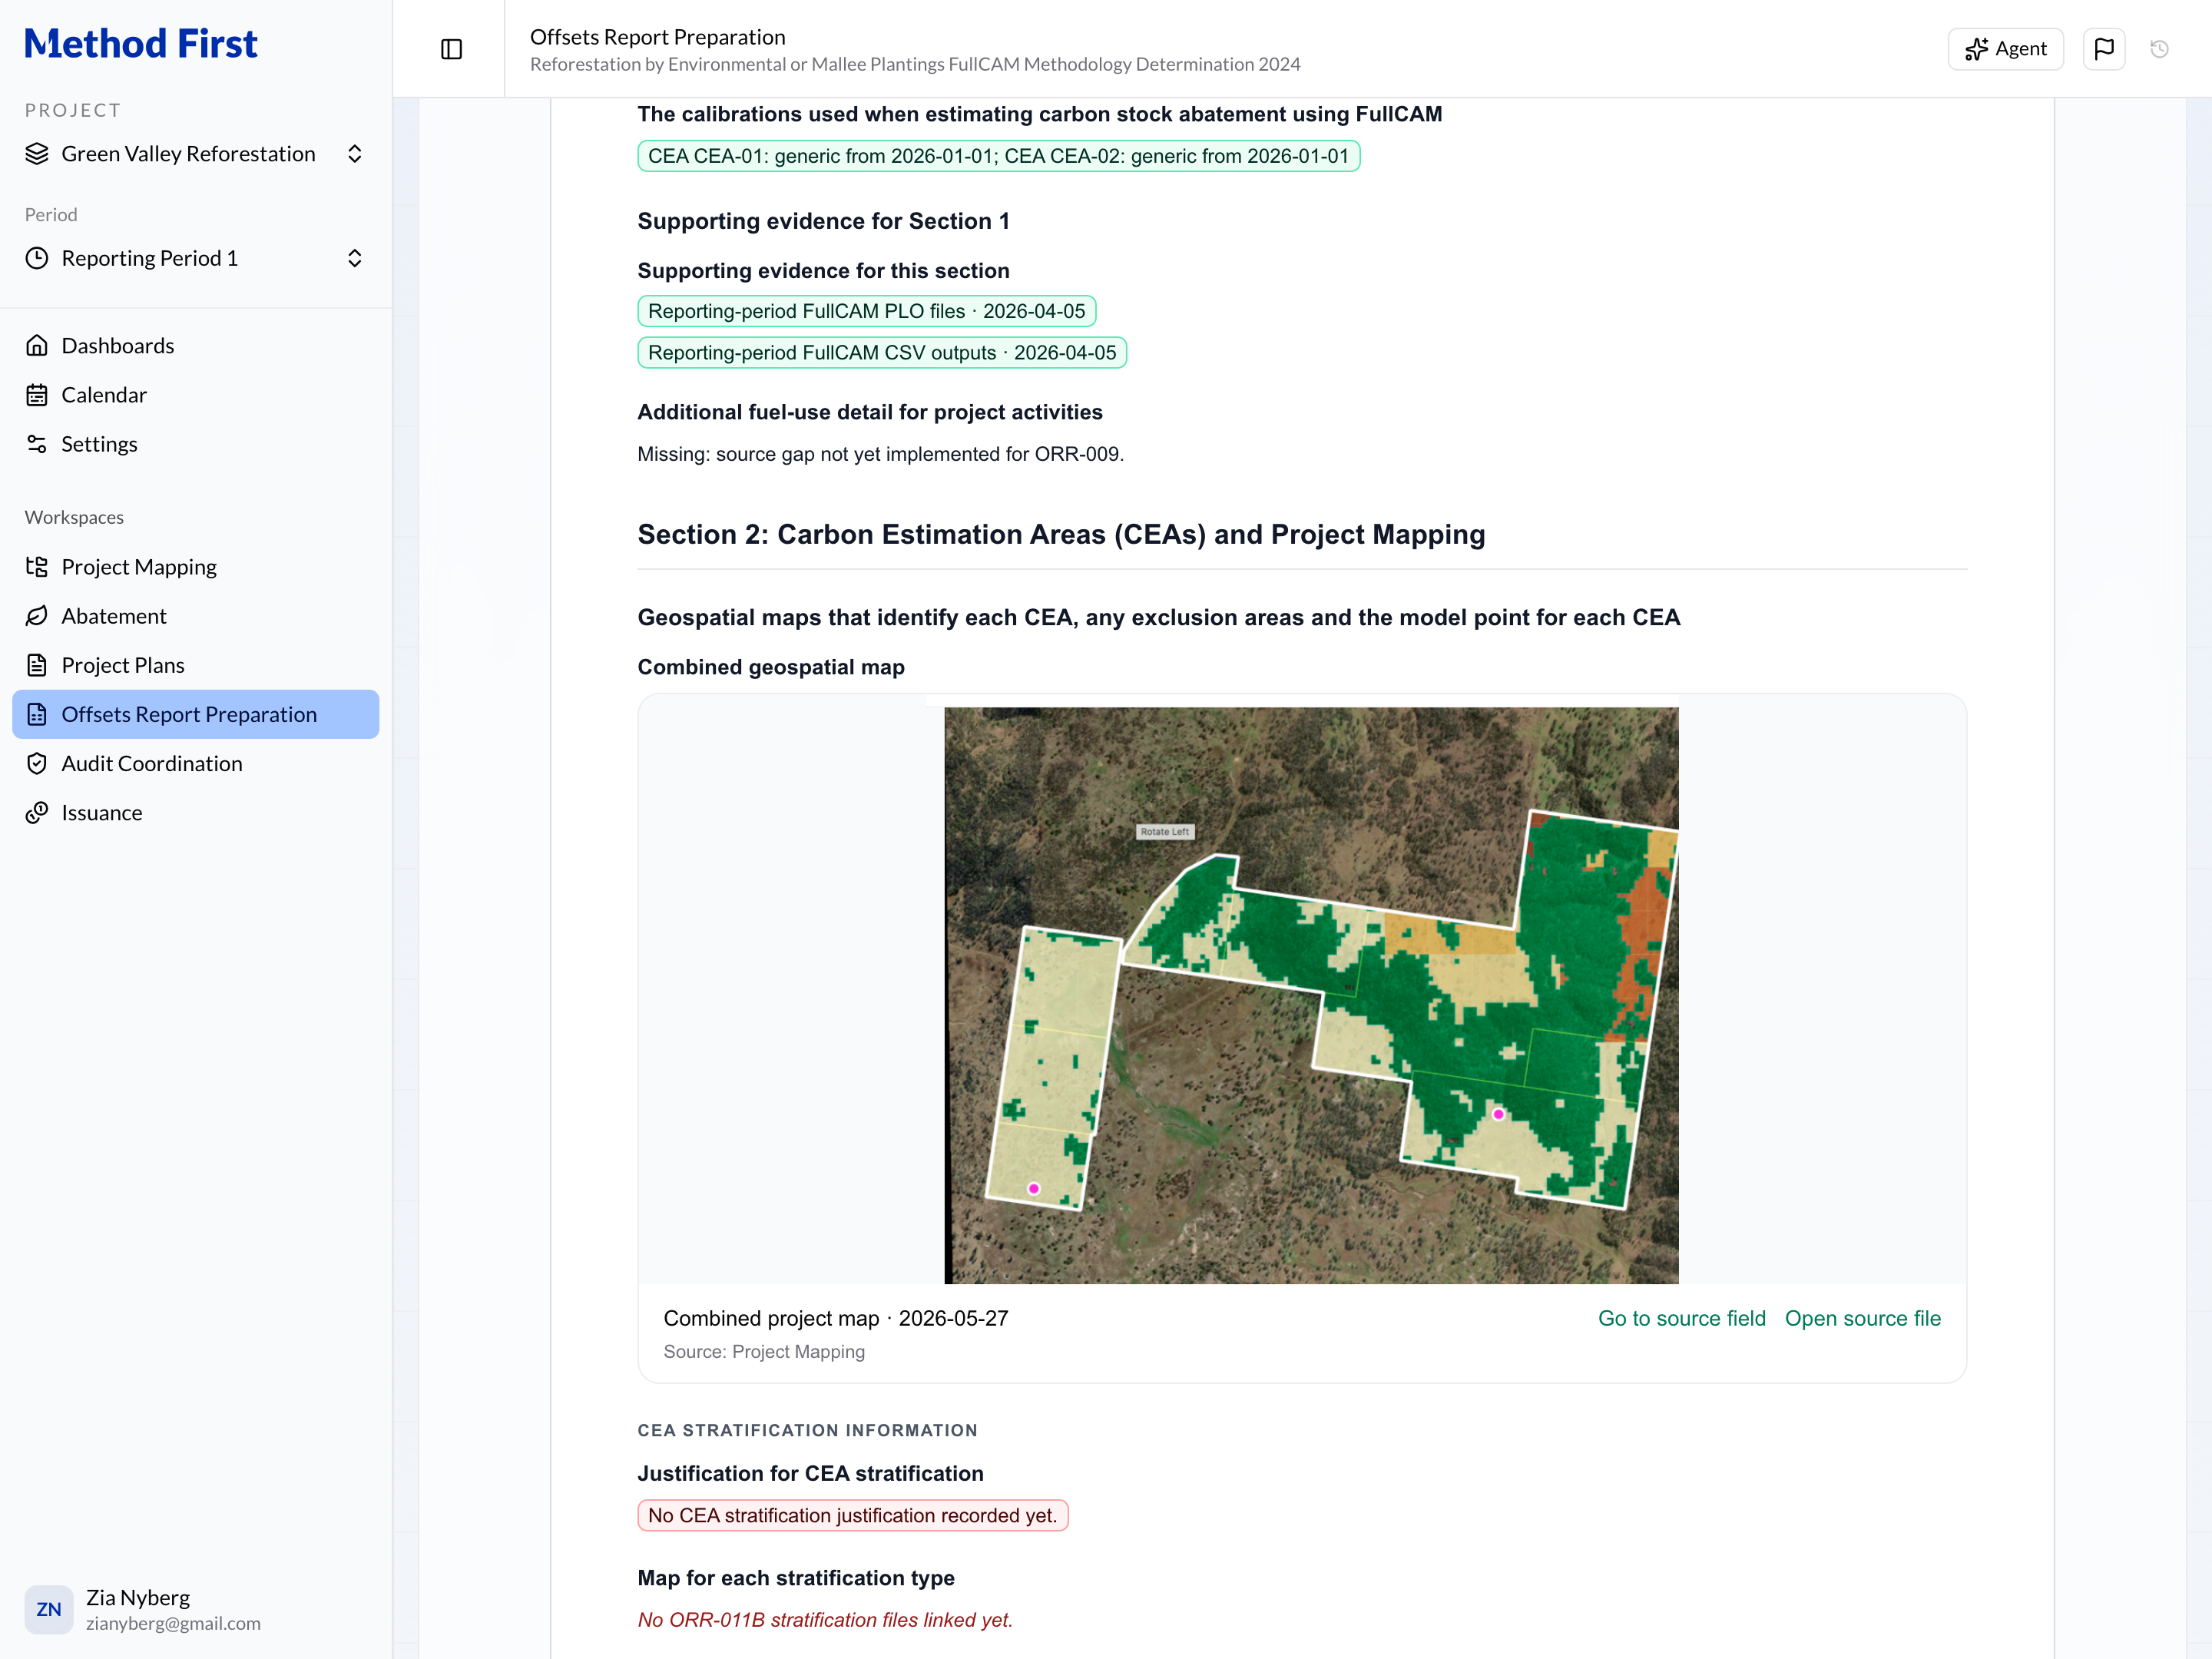
Task: Click the No ORR-011B stratification files text
Action: [825, 1620]
